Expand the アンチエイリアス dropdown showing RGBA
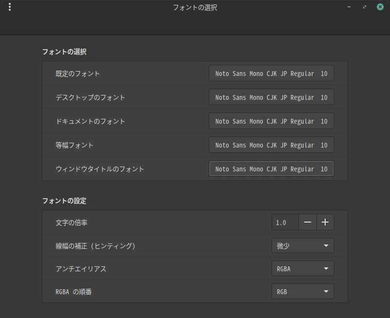 coord(303,268)
